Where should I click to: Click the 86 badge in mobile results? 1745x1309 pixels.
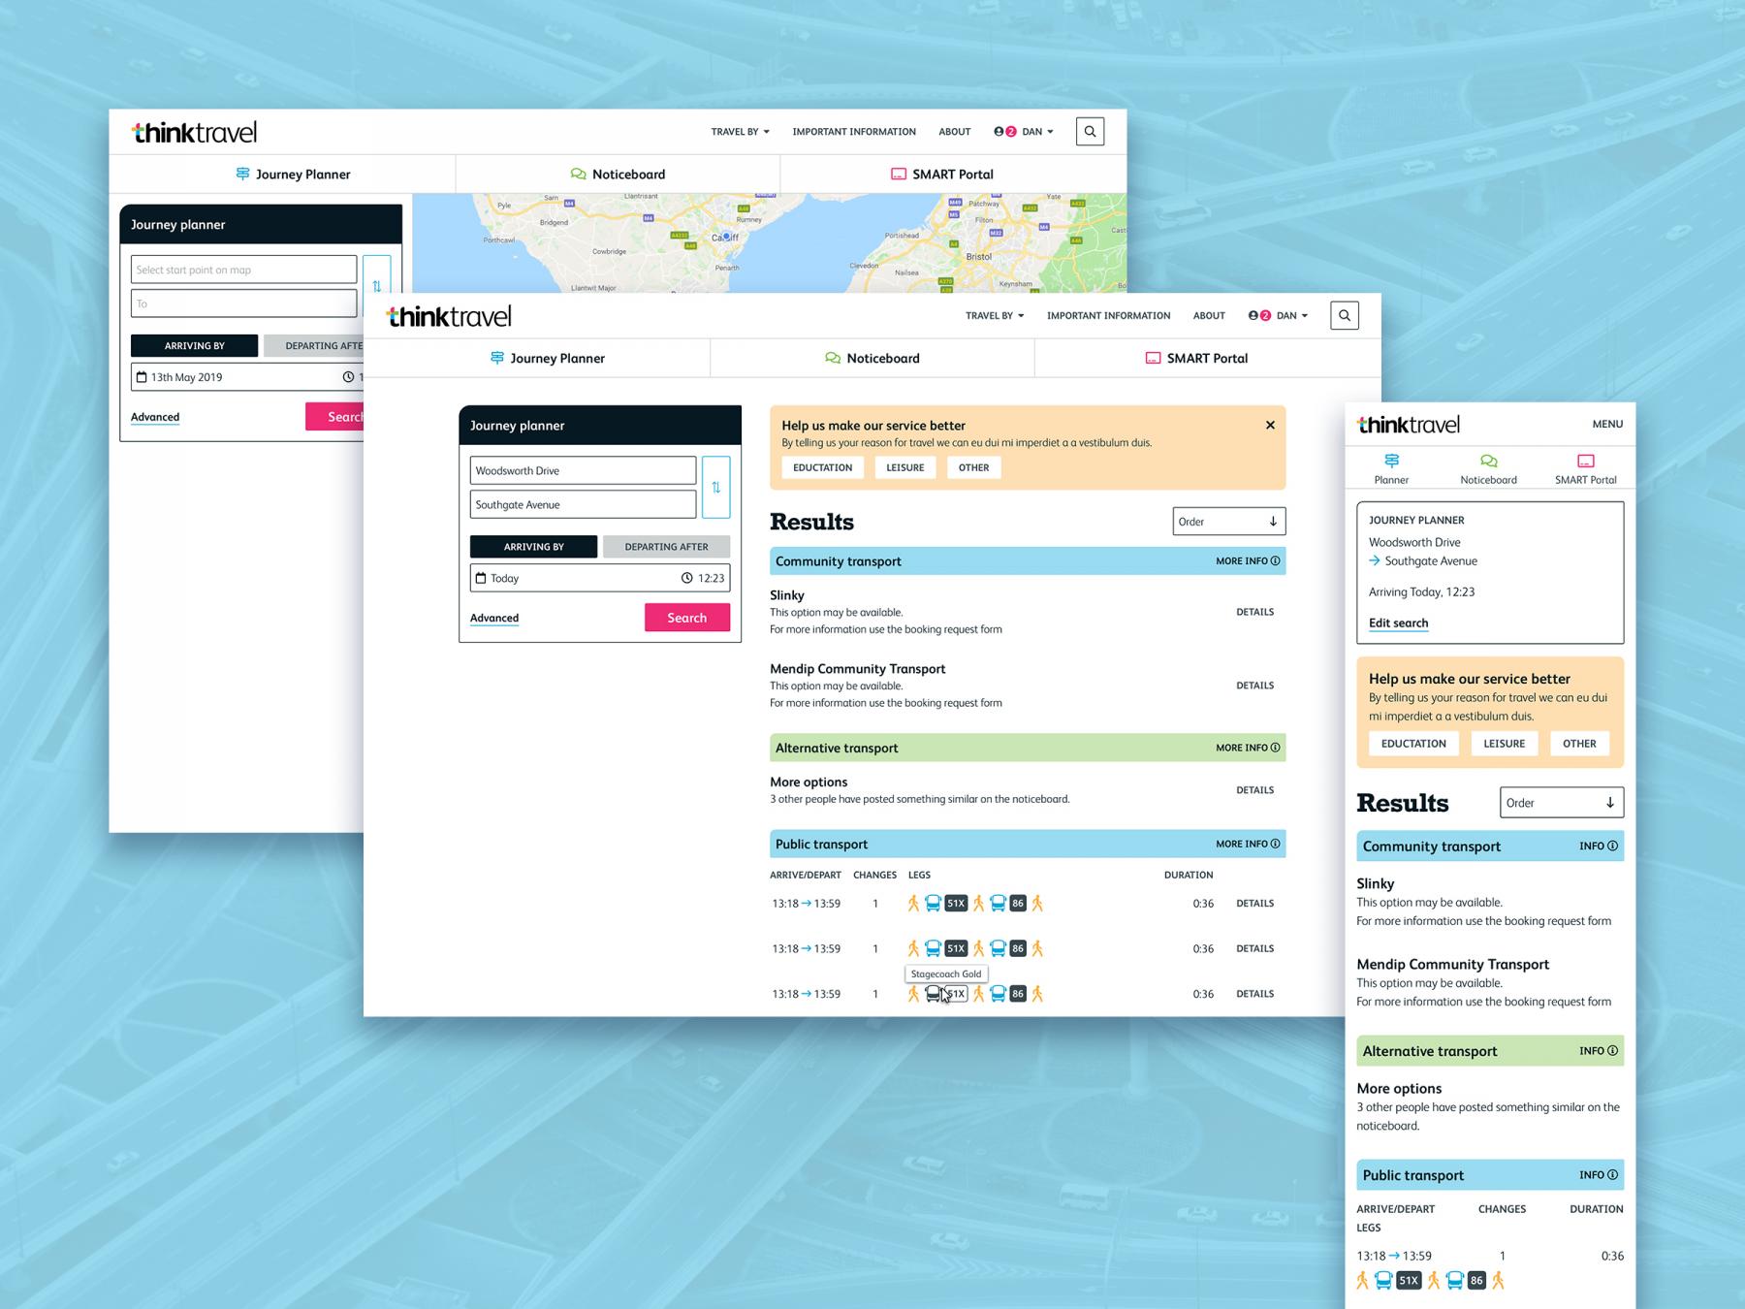click(1476, 1281)
